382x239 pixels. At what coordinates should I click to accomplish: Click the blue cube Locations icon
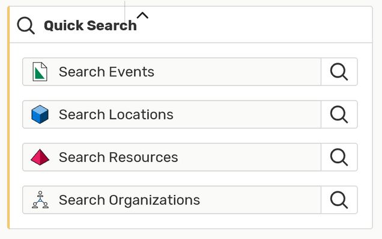coord(40,114)
